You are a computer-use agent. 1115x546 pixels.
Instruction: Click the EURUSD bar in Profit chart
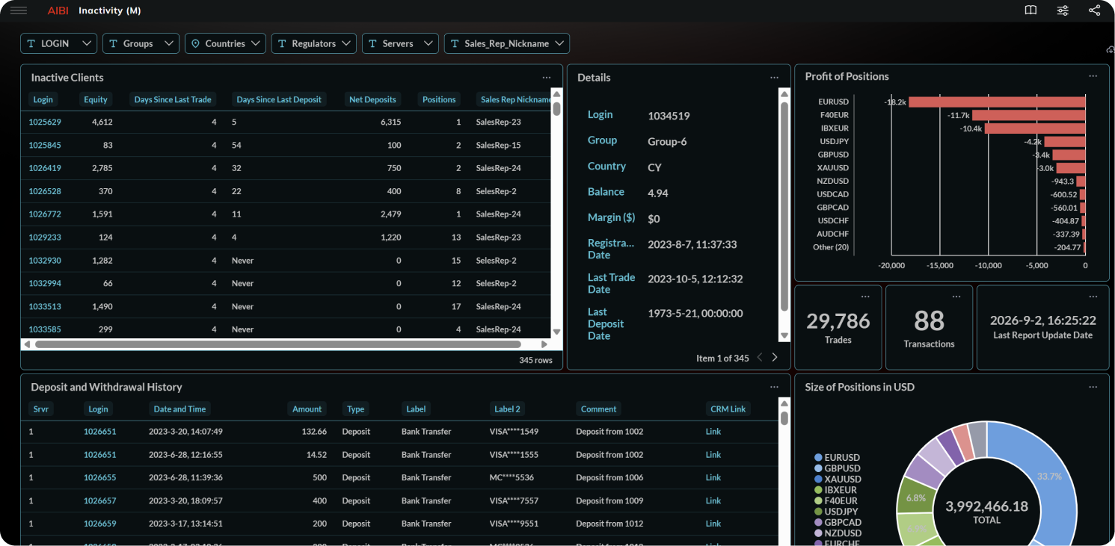[x=997, y=102]
